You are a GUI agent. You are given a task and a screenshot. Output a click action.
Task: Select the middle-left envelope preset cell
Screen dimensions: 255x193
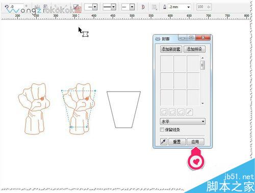[167, 81]
